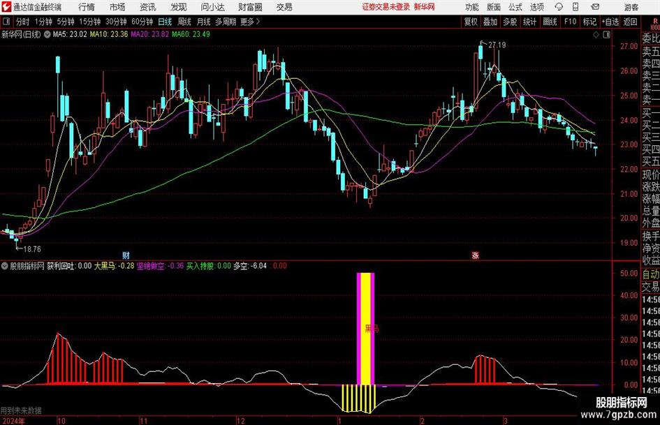Open the 功能 menu
660x425 pixels.
(472, 7)
